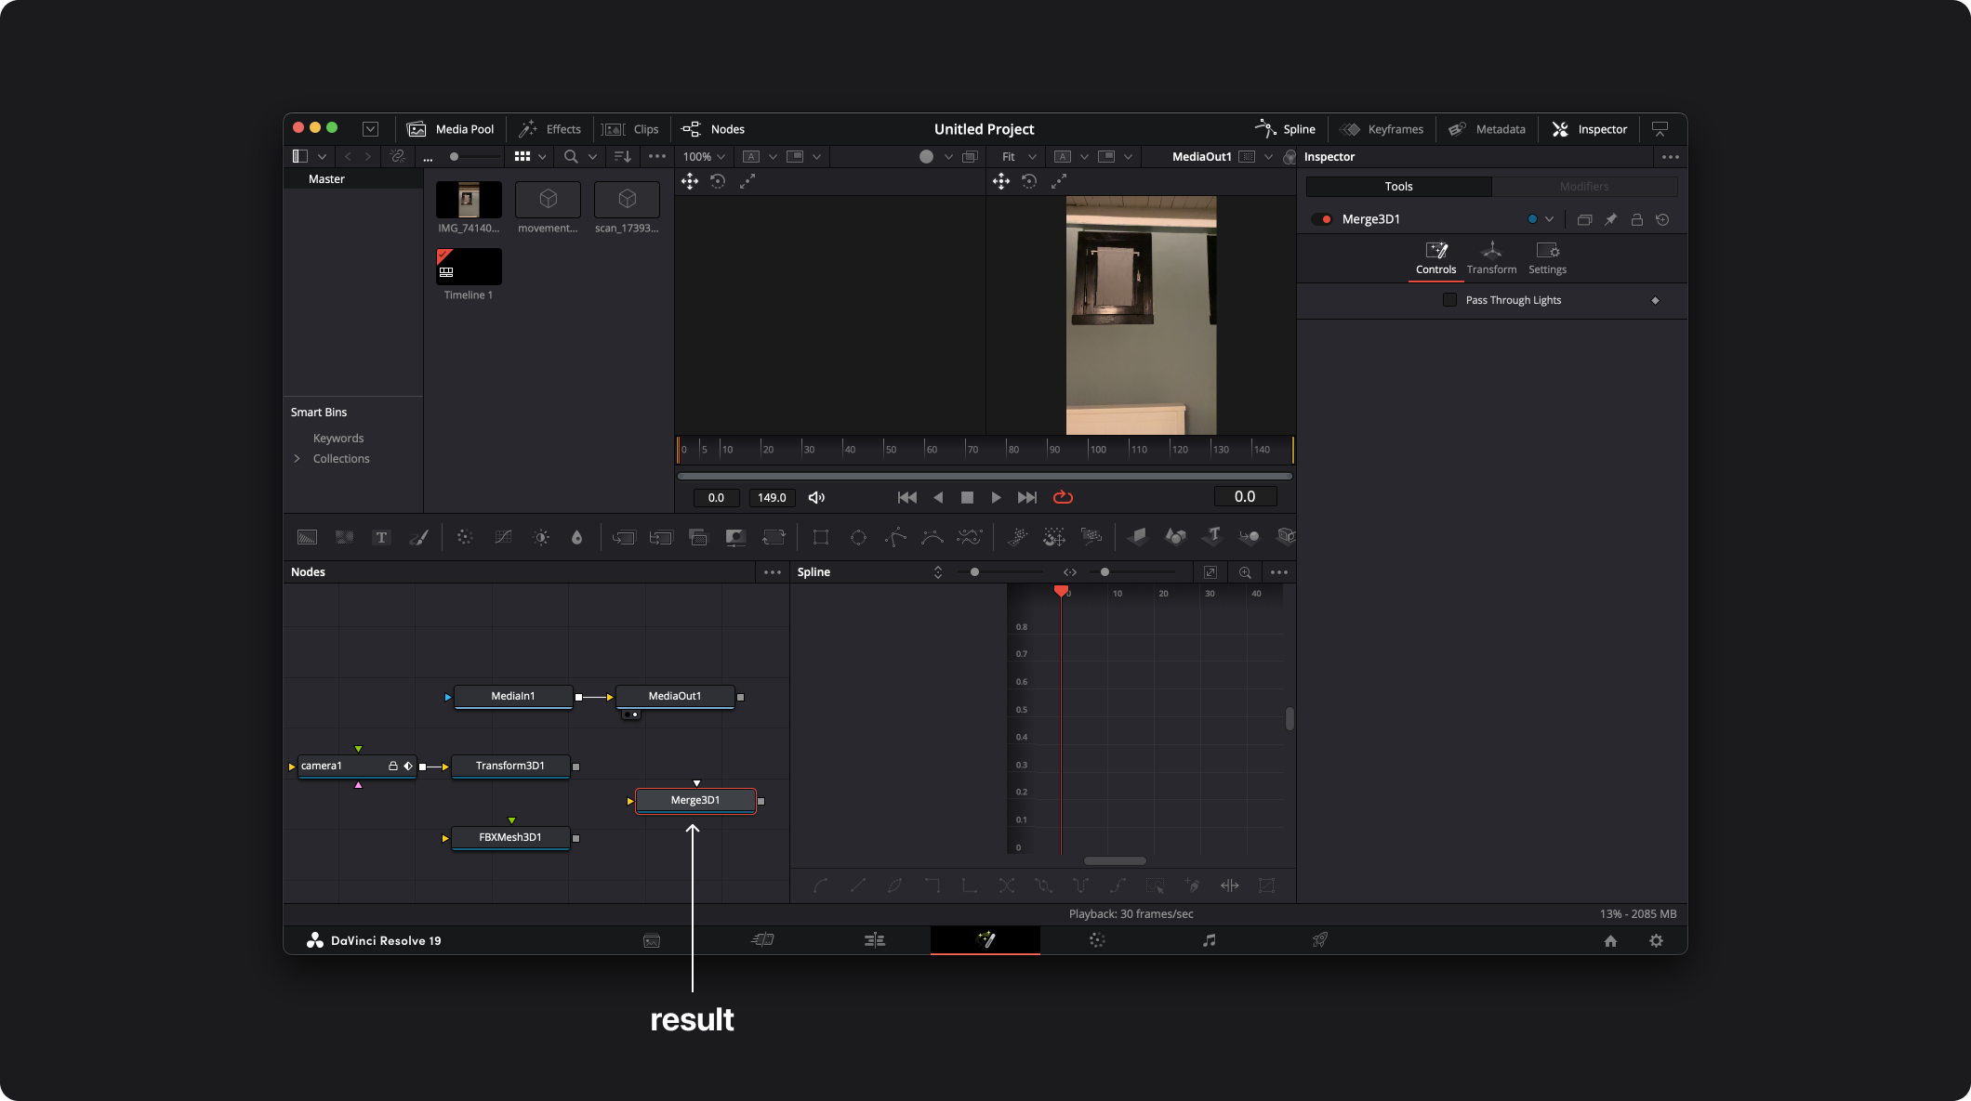
Task: Adjust the media pool thumbnail size slider
Action: 455,157
